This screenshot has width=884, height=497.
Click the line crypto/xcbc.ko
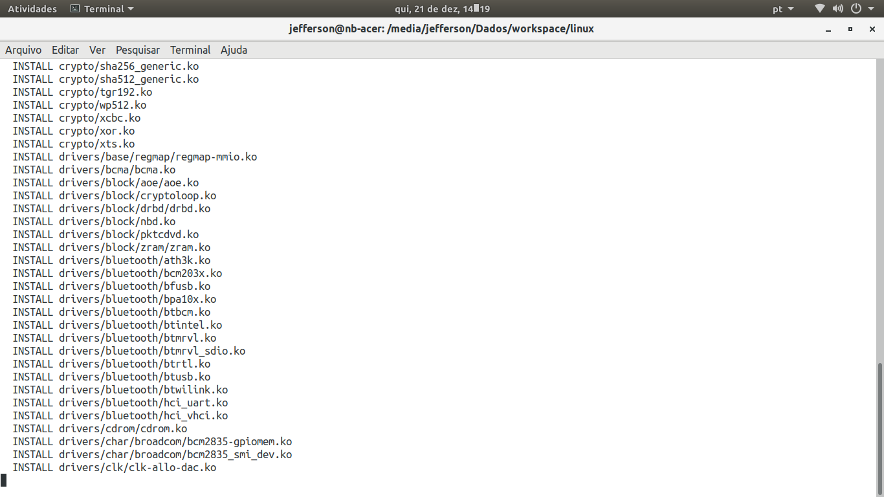[76, 118]
